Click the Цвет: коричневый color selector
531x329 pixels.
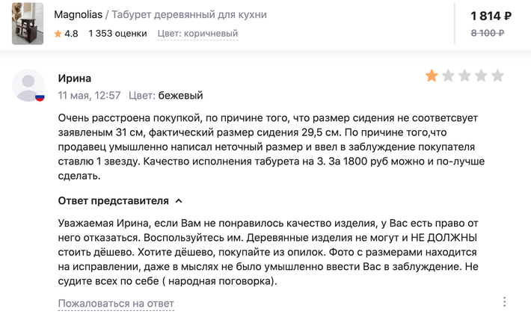(x=197, y=34)
